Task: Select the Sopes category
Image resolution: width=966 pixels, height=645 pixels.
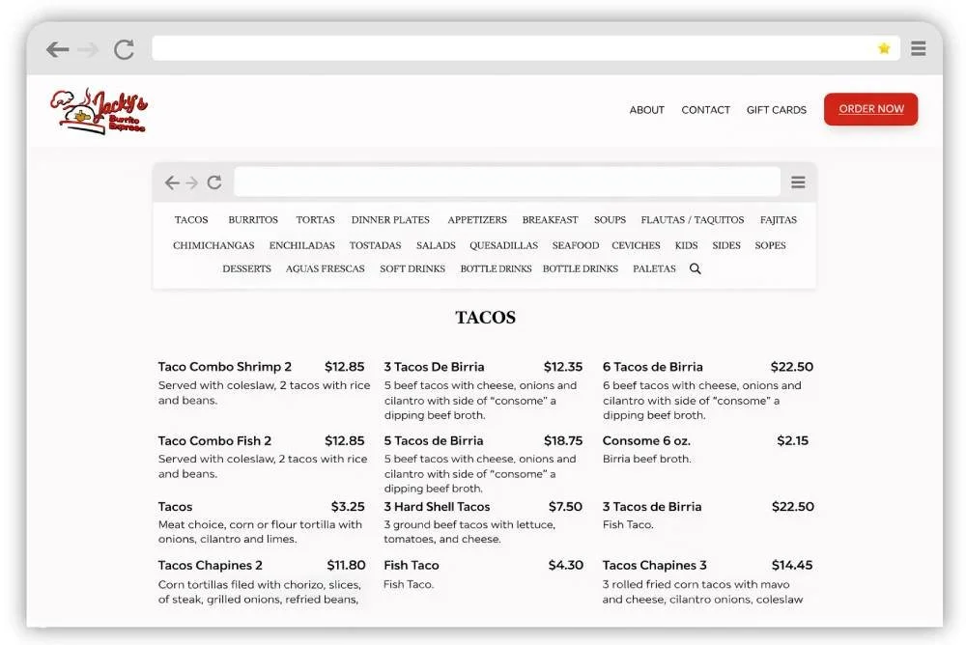Action: click(x=770, y=245)
